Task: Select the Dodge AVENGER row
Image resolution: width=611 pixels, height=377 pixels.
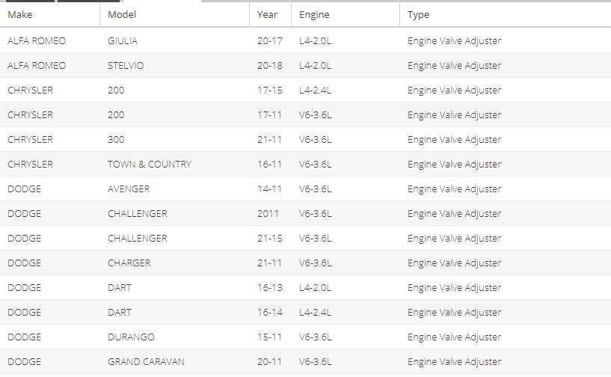Action: 305,188
